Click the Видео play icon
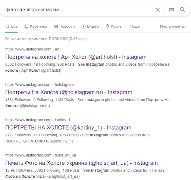Viewport: 191px width, 180px height. click(x=84, y=27)
